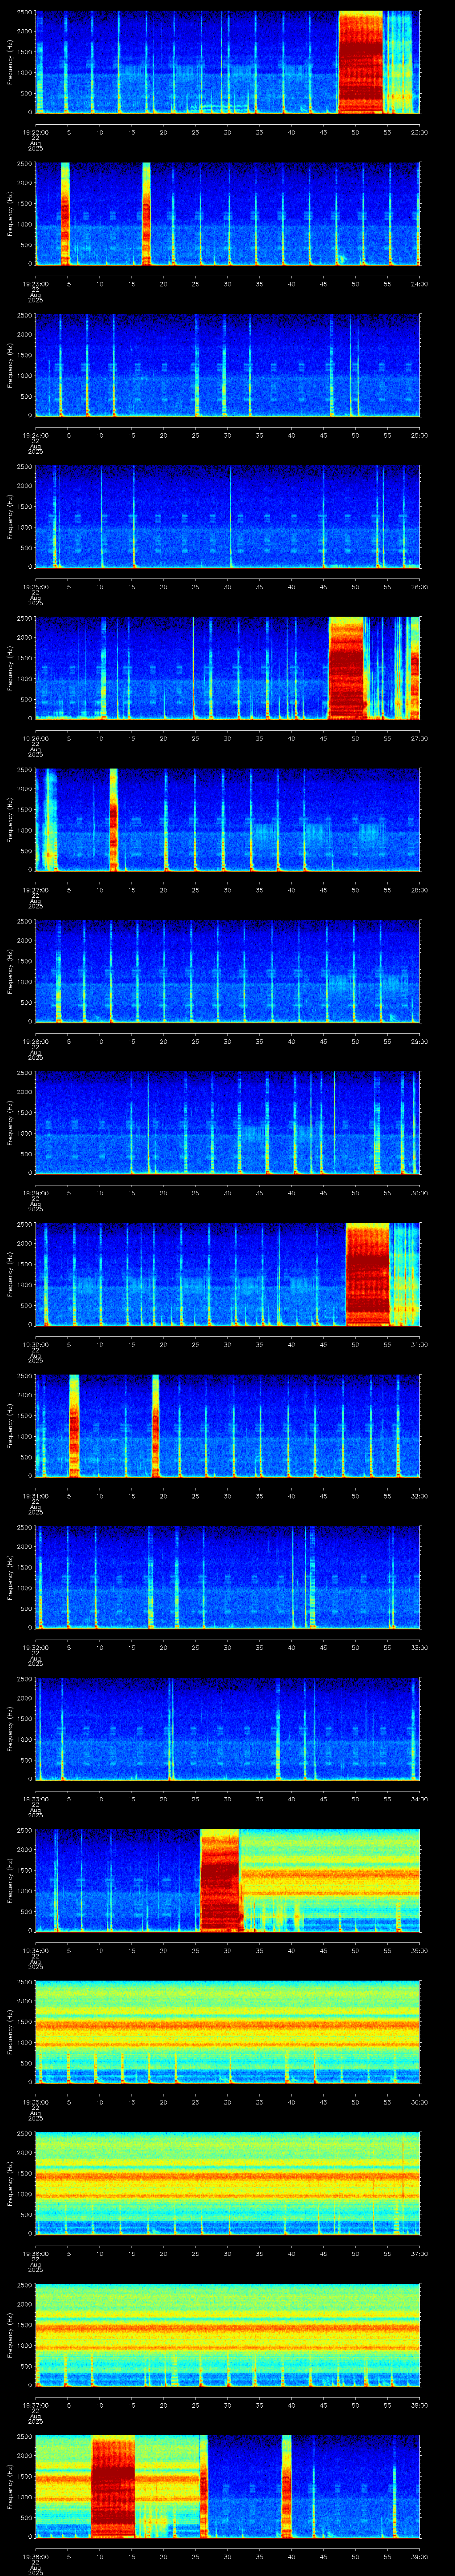The height and width of the screenshot is (2576, 455).
Task: Click the 19:29:00 start time label
Action: click(x=35, y=1192)
